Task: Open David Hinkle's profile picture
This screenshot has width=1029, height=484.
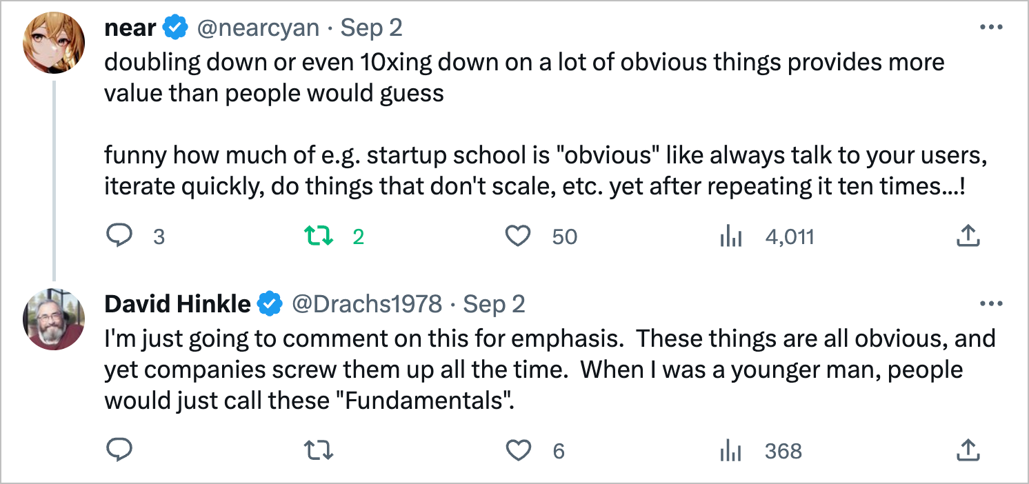Action: click(54, 318)
